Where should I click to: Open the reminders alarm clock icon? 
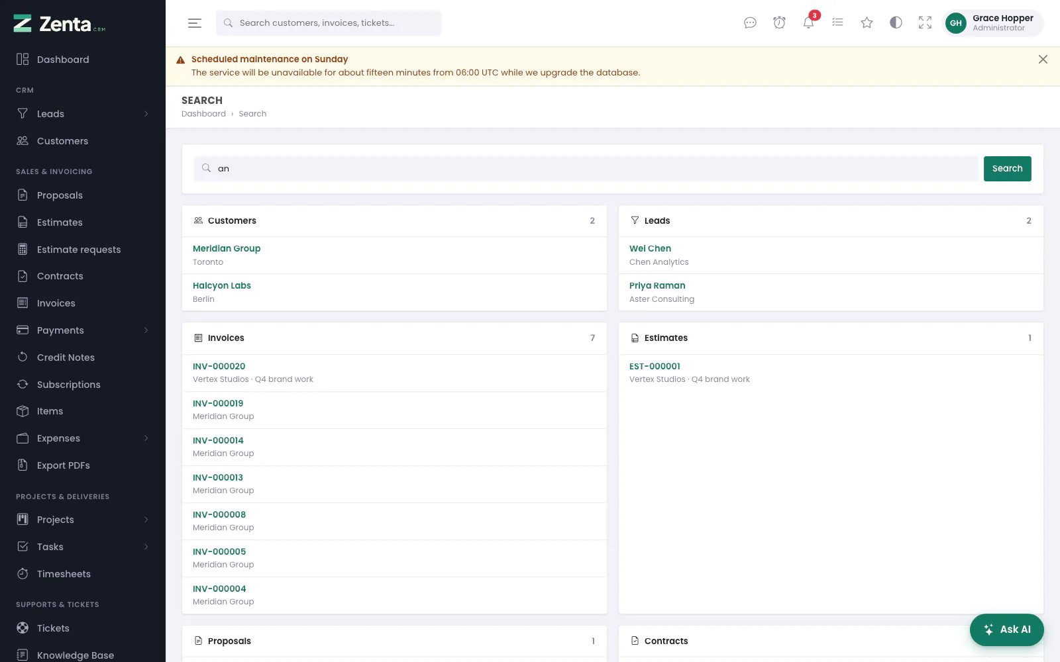coord(779,23)
